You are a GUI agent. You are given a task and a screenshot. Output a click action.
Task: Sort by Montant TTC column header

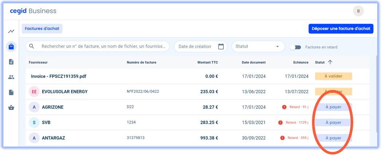tap(207, 62)
